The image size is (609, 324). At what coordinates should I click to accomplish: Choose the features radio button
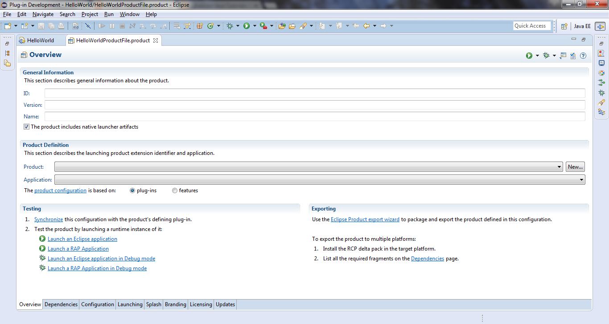pos(174,190)
